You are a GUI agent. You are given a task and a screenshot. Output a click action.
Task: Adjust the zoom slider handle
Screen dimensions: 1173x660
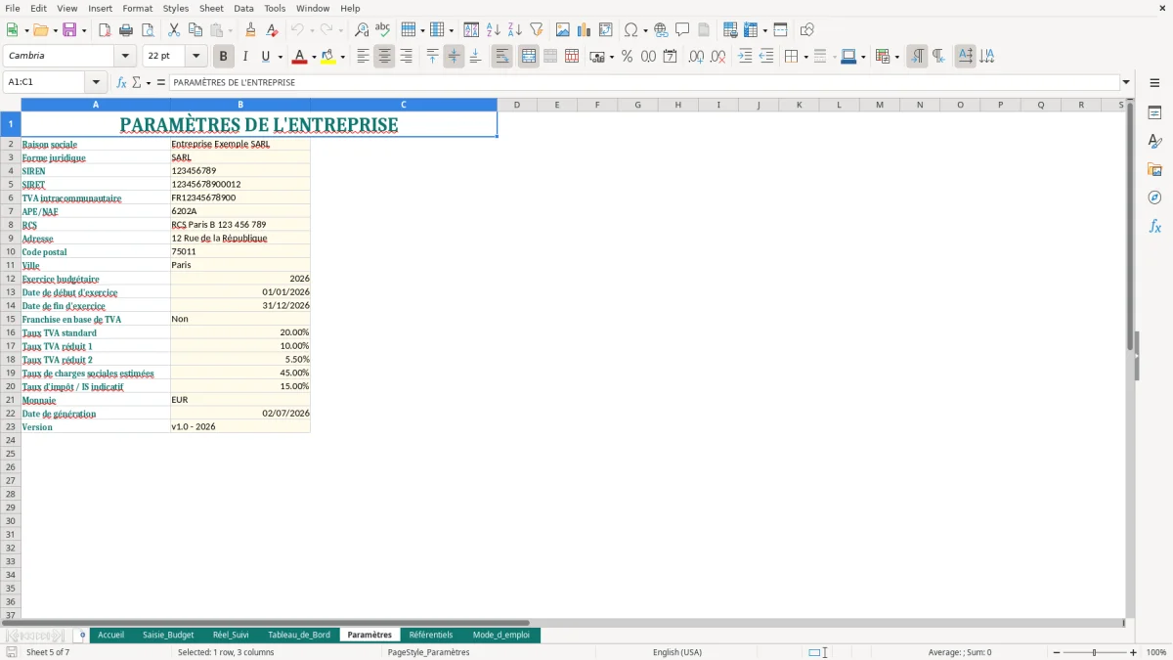[x=1095, y=652]
